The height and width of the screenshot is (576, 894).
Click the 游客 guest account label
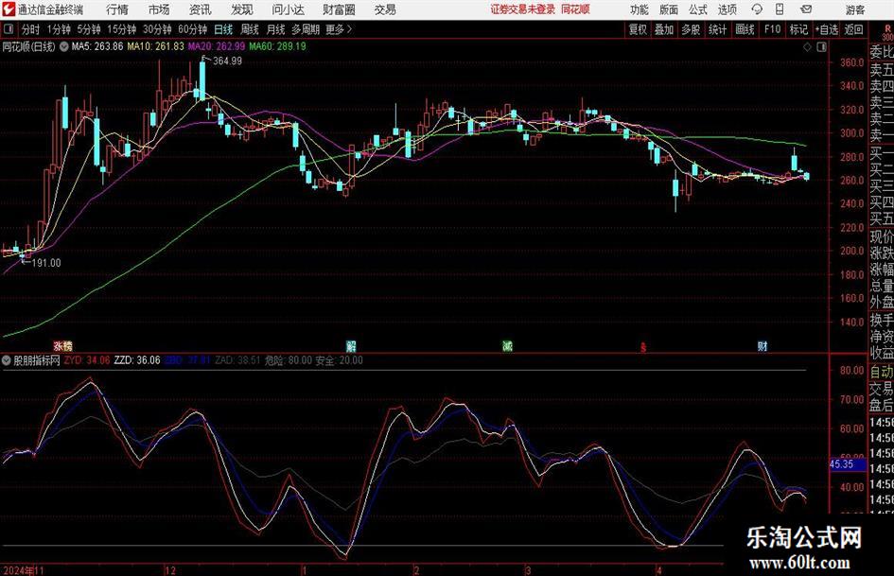(x=854, y=9)
